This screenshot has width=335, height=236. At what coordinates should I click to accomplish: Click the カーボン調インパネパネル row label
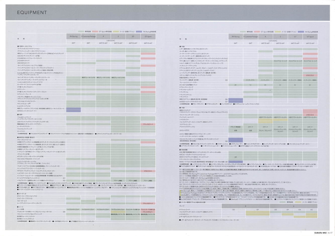point(188,51)
